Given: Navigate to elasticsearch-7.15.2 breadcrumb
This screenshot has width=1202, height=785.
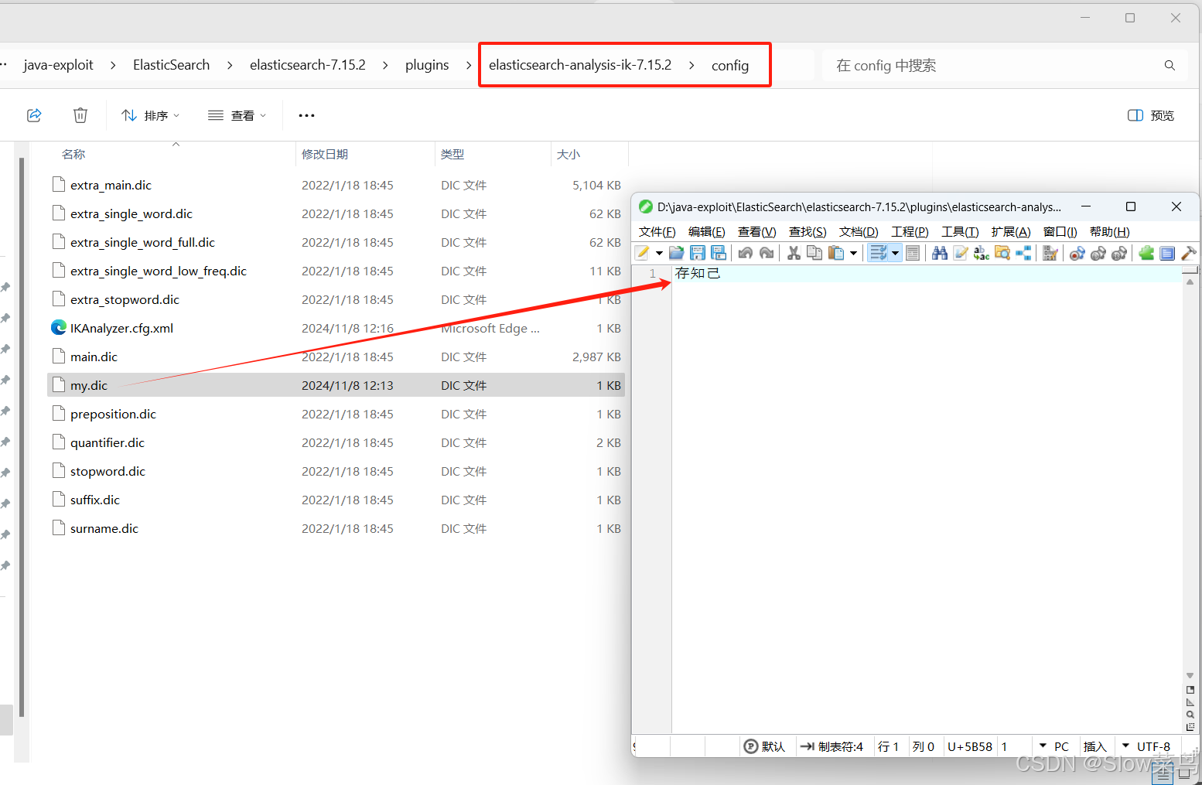Looking at the screenshot, I should point(308,65).
